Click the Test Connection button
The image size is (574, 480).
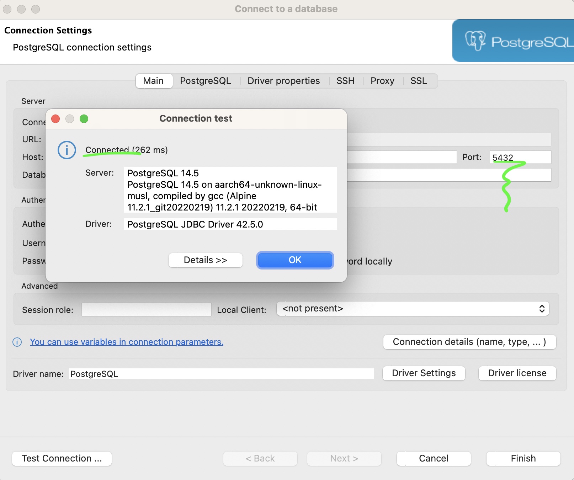click(x=62, y=459)
